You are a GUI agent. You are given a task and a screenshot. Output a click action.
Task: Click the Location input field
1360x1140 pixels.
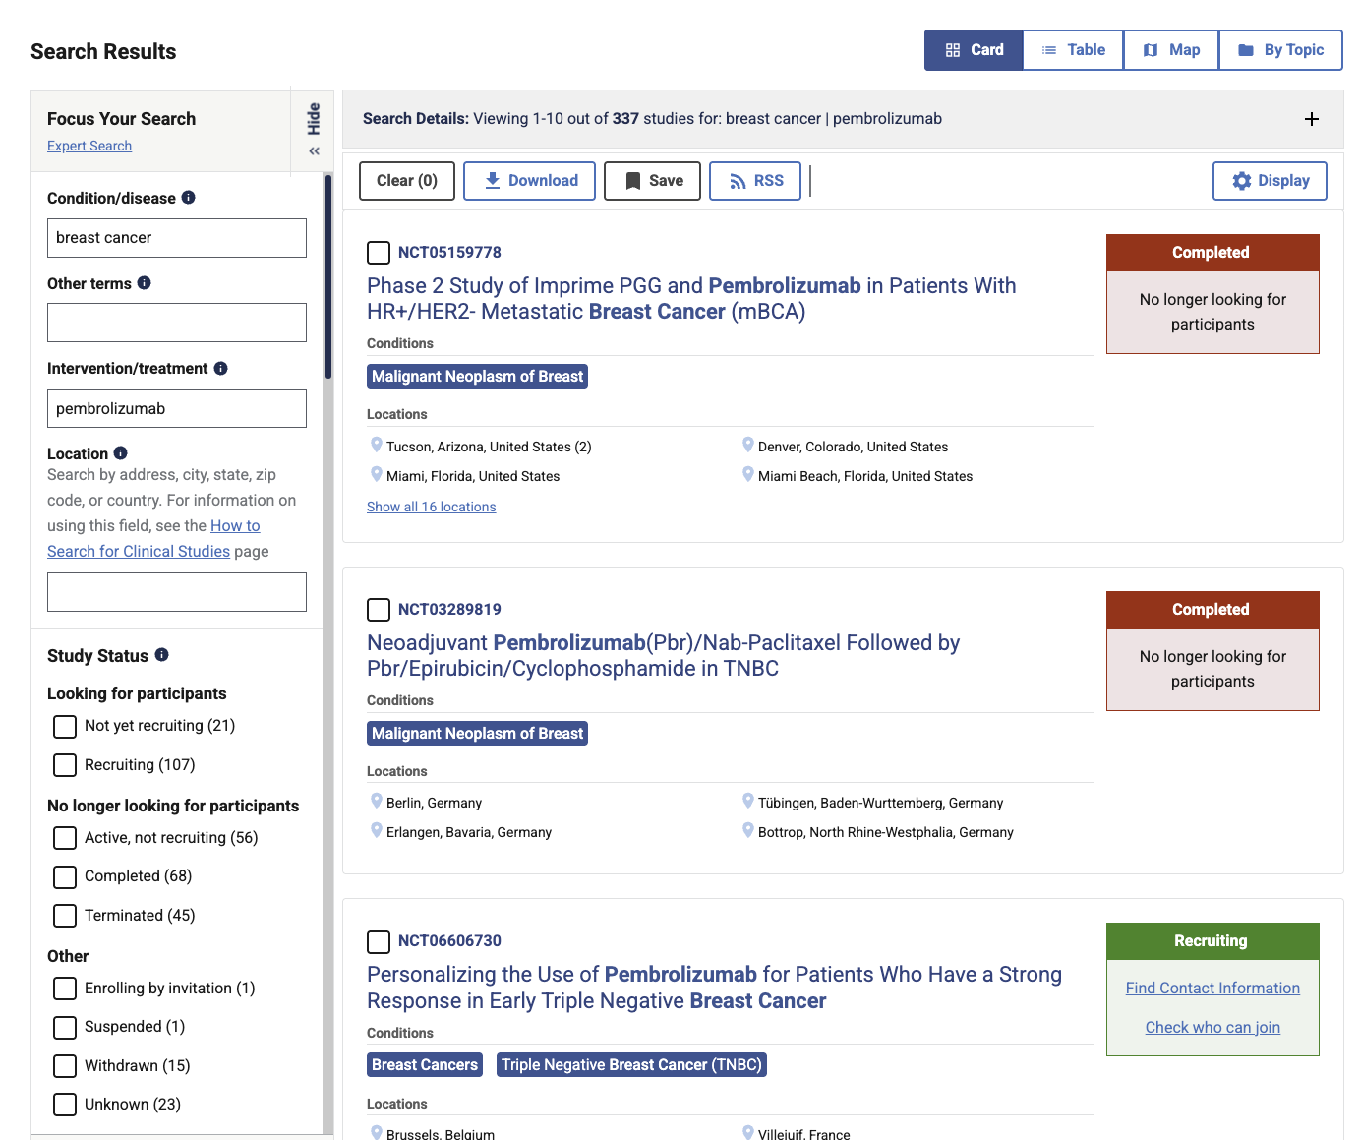point(177,592)
